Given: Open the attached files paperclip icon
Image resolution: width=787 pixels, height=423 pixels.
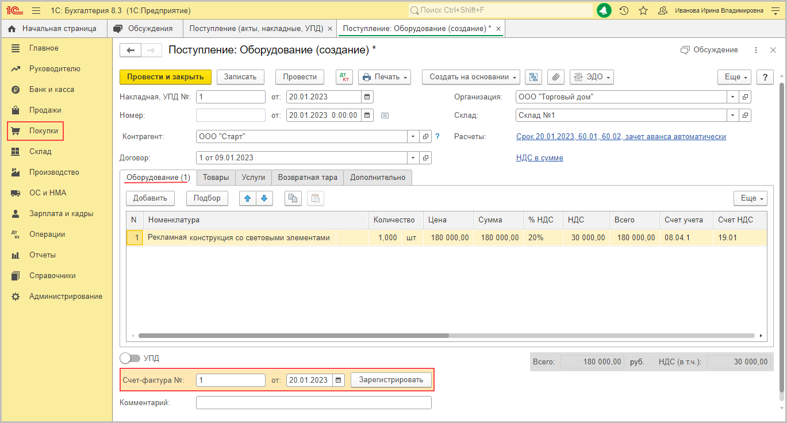Looking at the screenshot, I should (555, 77).
